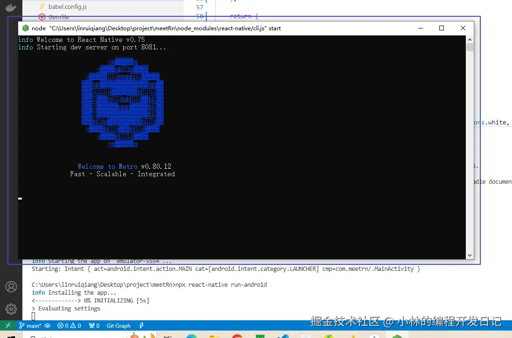Click the npx react-native run-android command line
The height and width of the screenshot is (338, 512).
point(149,285)
